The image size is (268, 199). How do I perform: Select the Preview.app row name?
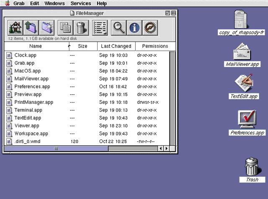coord(28,94)
